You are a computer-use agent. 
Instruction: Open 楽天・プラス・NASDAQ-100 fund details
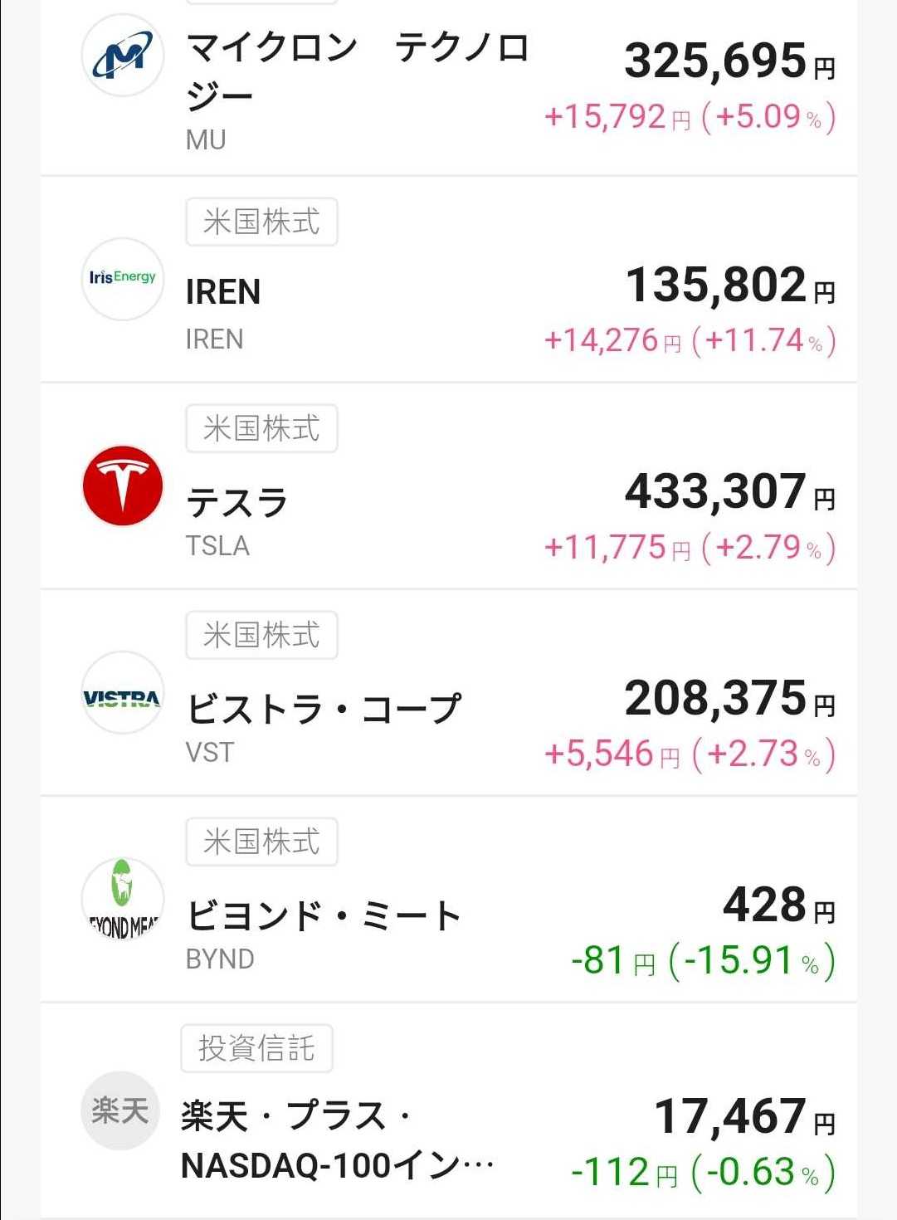(337, 1140)
